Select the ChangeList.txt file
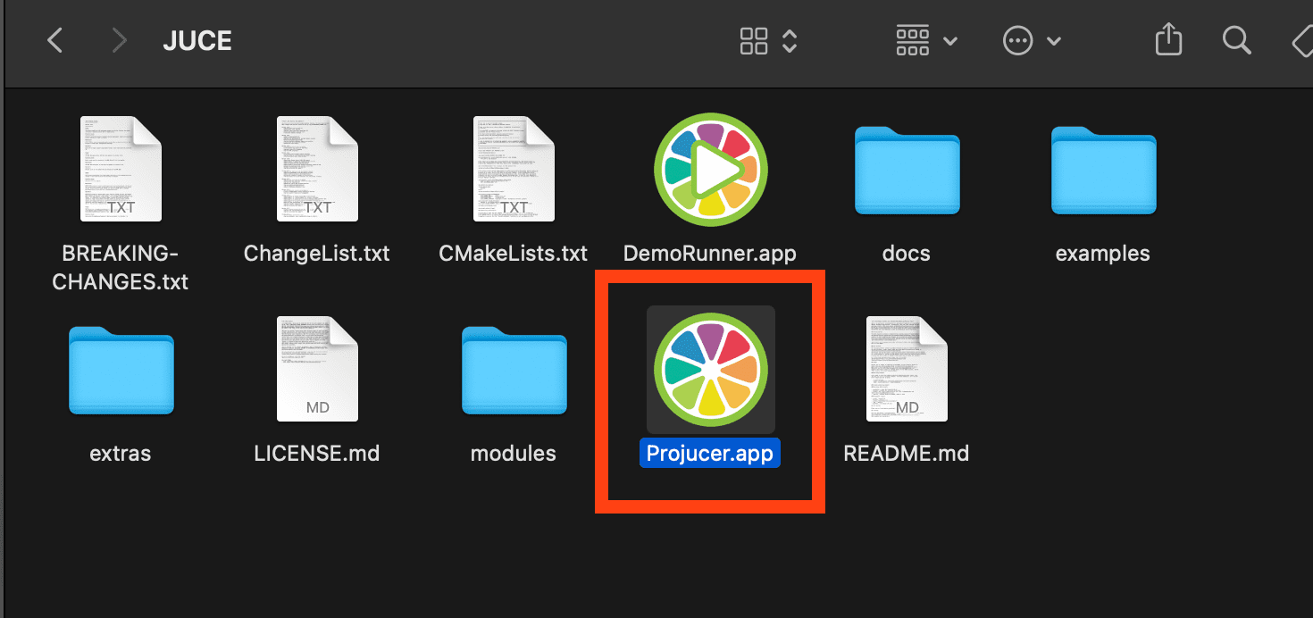The height and width of the screenshot is (618, 1313). 317,169
